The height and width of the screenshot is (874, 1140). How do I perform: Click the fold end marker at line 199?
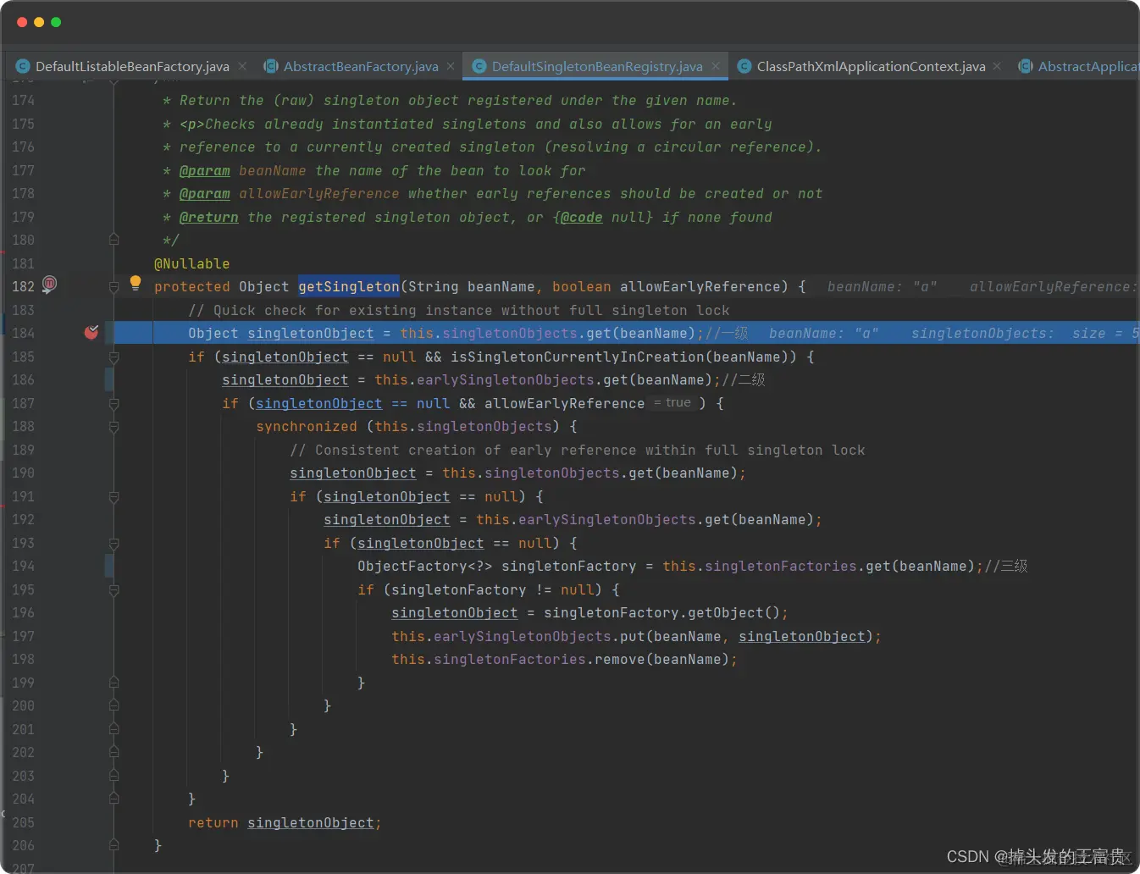tap(113, 683)
